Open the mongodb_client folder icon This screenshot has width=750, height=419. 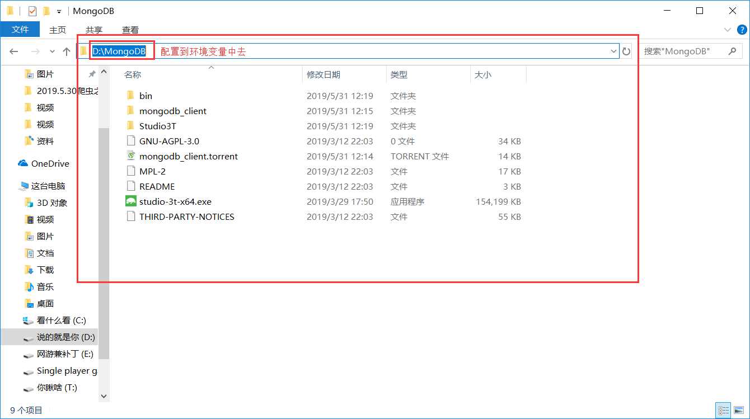(x=130, y=111)
